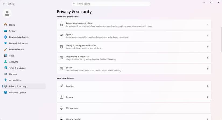Click the lock icon beside Recommendations & offers
Image resolution: width=222 pixels, height=120 pixels.
pos(61,25)
